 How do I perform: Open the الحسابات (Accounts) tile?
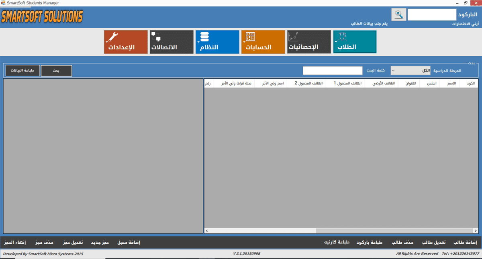tap(263, 41)
